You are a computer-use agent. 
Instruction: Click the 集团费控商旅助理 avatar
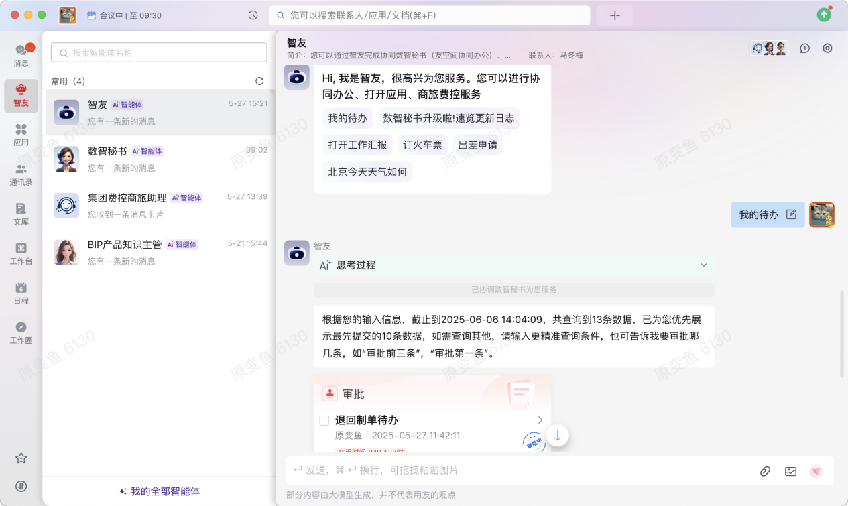coord(66,206)
